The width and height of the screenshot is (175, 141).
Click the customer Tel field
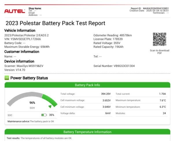[x=97, y=57]
